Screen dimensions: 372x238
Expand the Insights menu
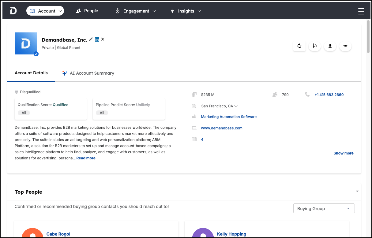(186, 11)
